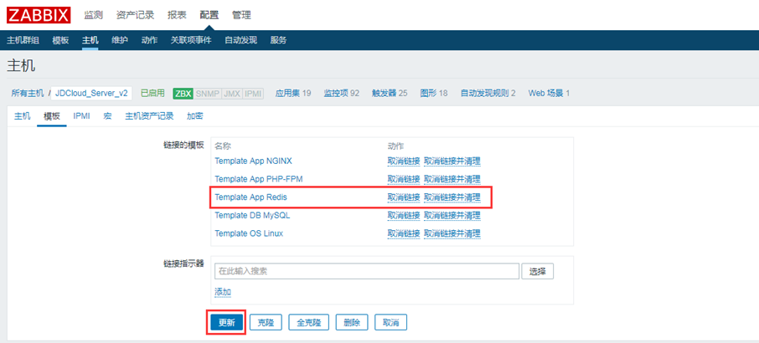Screen dimensions: 759x343
Task: Click the 链接的模板 label
Action: click(x=184, y=145)
